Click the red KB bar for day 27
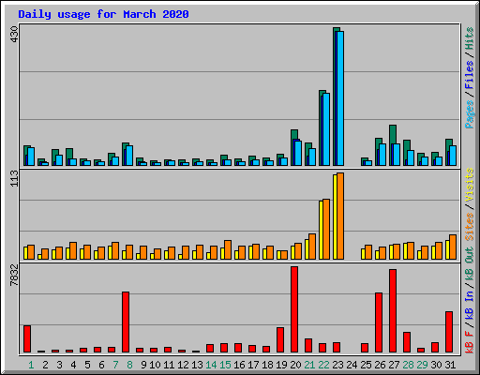Screen dimensions: 480x375 coord(393,311)
